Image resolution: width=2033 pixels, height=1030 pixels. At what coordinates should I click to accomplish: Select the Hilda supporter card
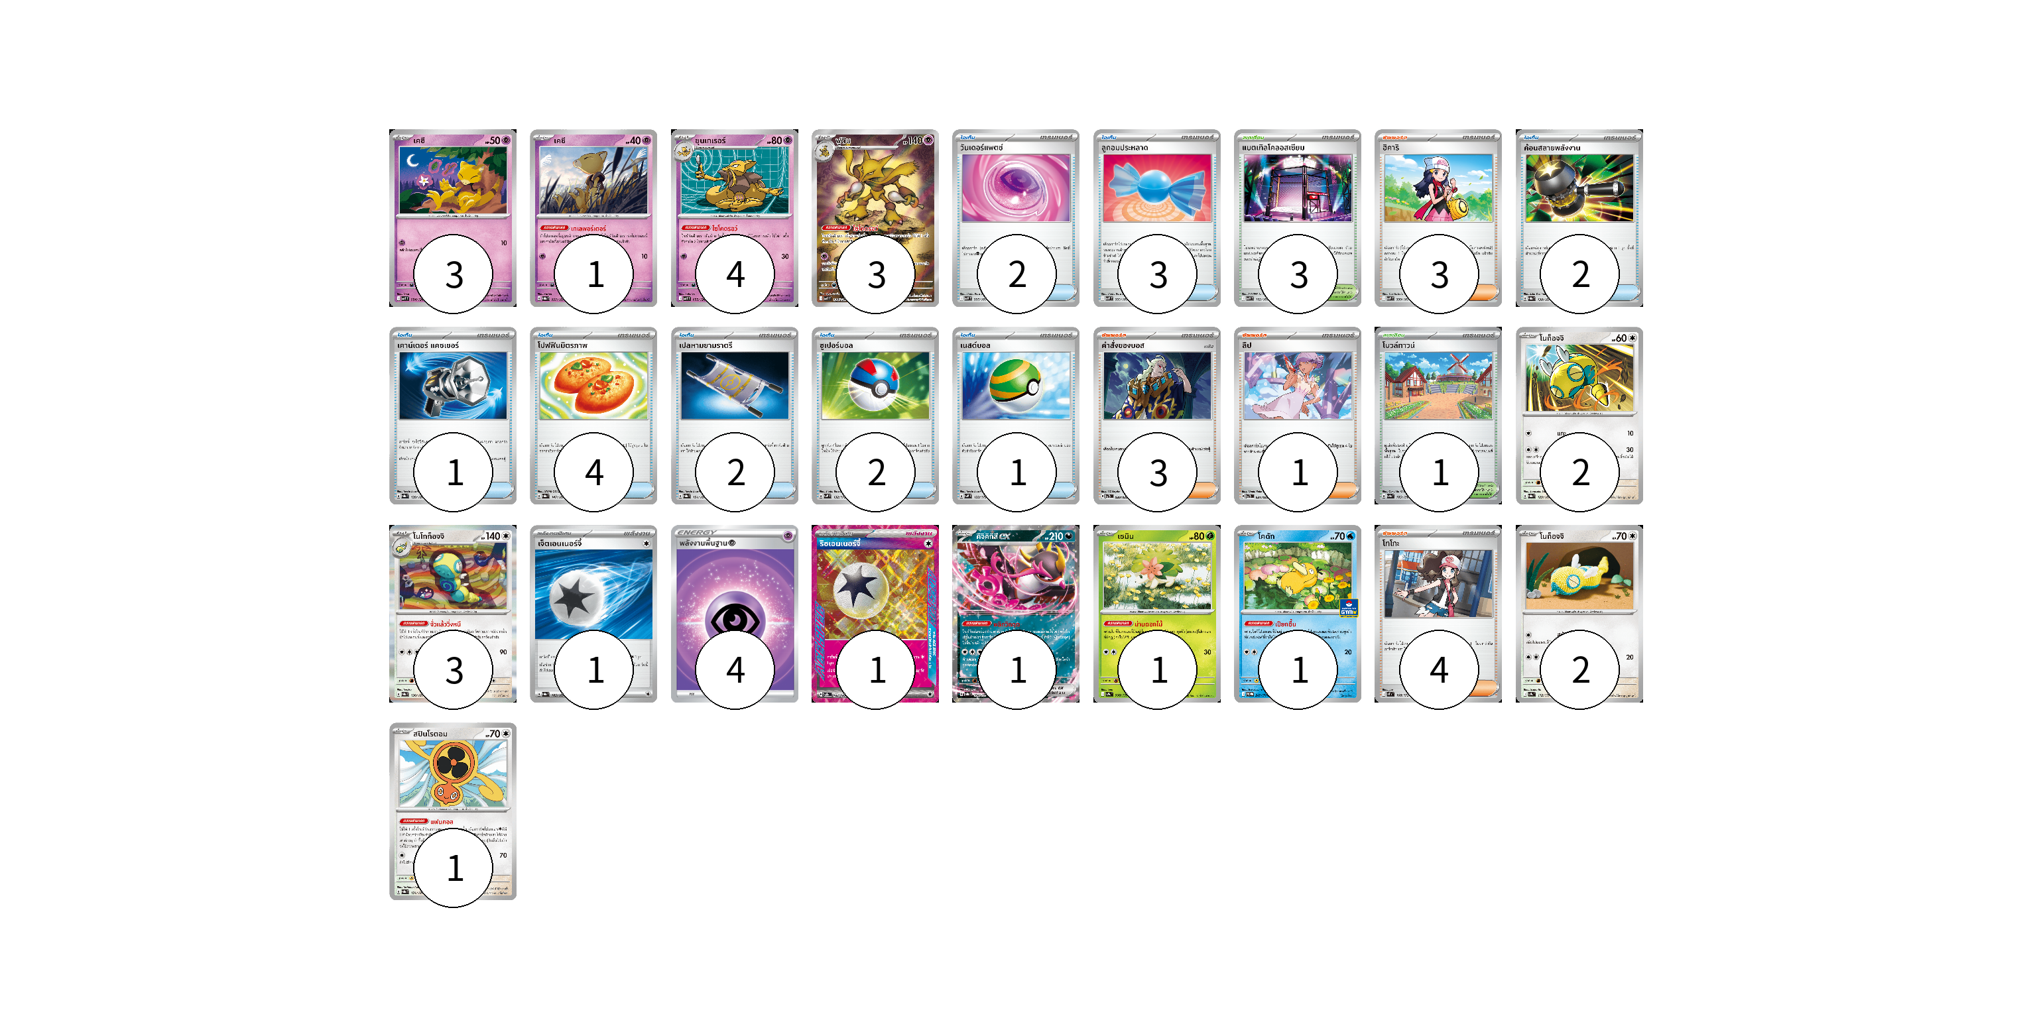point(1437,614)
